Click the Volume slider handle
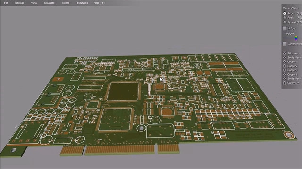Image resolution: width=302 pixels, height=169 pixels. tap(296, 38)
